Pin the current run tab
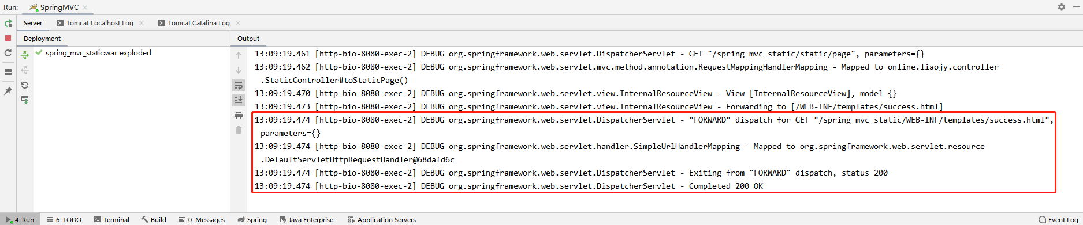The height and width of the screenshot is (225, 1083). (8, 91)
